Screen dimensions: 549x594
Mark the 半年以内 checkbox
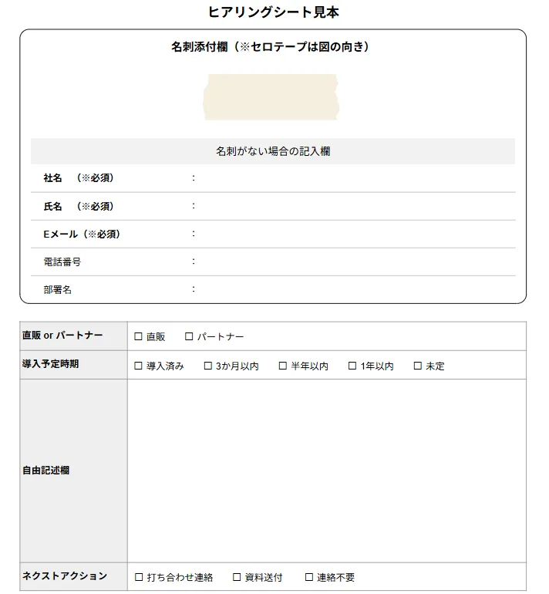click(x=283, y=366)
